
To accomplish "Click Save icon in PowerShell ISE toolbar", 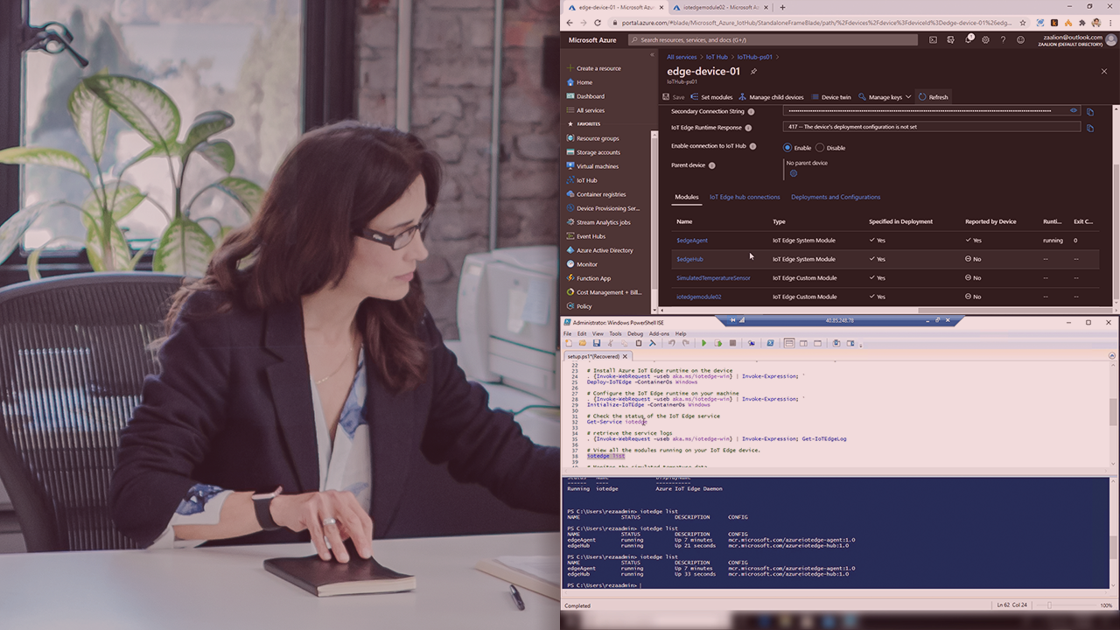I will coord(597,344).
